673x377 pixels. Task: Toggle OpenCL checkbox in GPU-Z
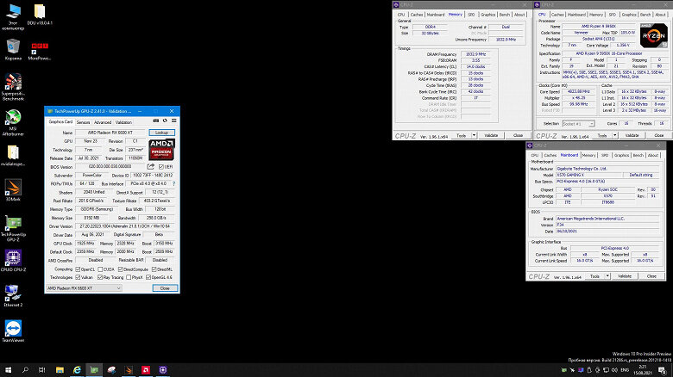pyautogui.click(x=78, y=269)
